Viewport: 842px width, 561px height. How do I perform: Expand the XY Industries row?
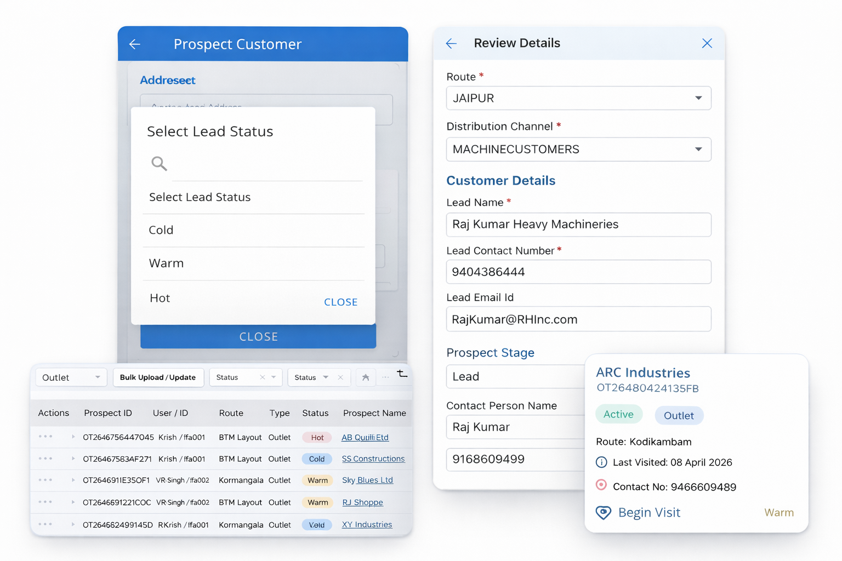click(73, 524)
